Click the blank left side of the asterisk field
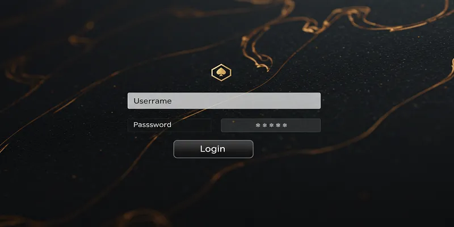This screenshot has height=227, width=454. pos(237,125)
